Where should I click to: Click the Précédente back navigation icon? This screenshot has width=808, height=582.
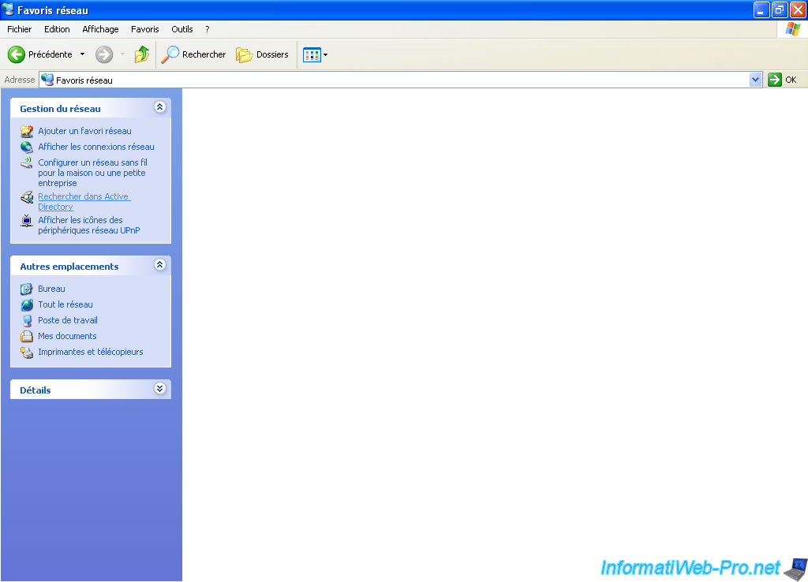click(17, 54)
